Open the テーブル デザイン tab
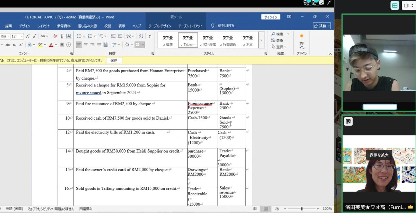 [160, 26]
